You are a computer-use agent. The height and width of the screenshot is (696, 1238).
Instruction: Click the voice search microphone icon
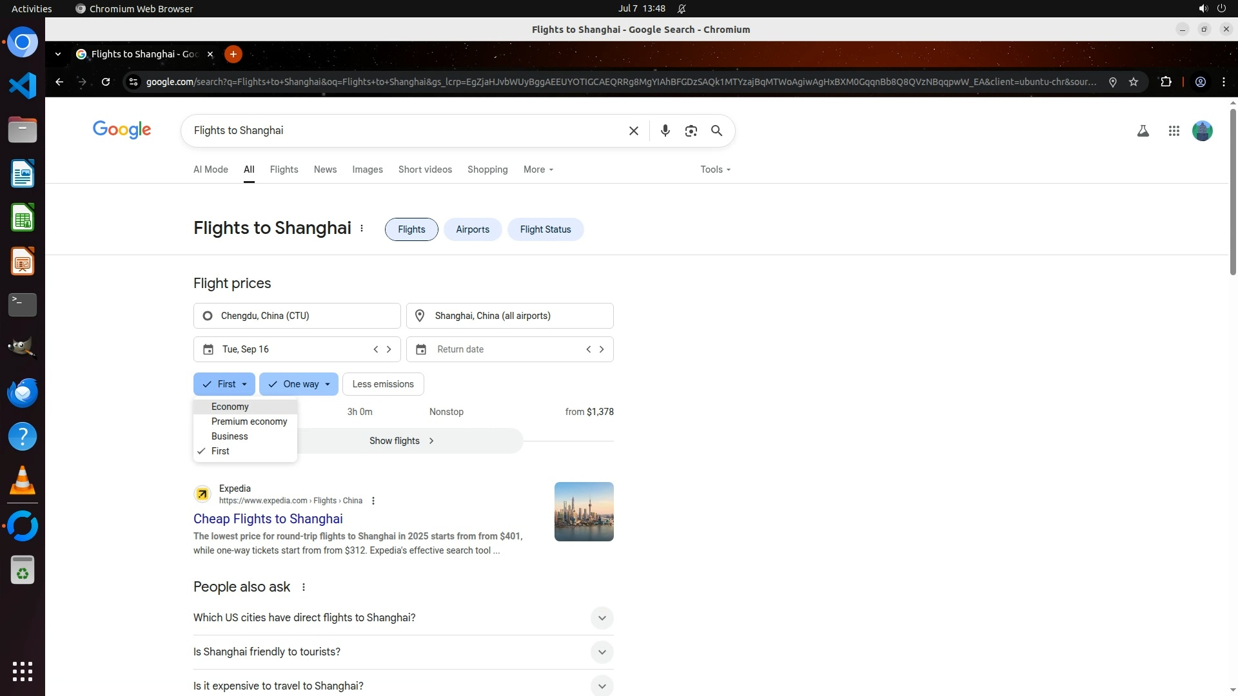665,131
